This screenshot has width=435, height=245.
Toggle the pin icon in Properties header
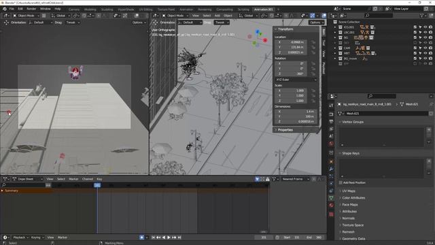[x=432, y=104]
